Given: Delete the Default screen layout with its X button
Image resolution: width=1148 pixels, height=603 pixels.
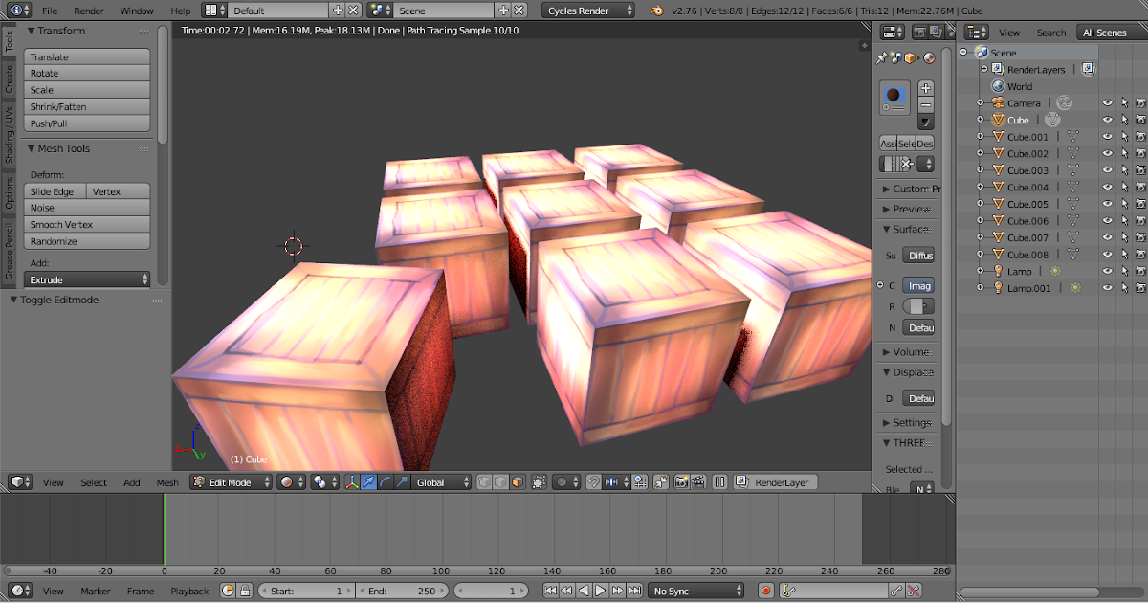Looking at the screenshot, I should 354,10.
